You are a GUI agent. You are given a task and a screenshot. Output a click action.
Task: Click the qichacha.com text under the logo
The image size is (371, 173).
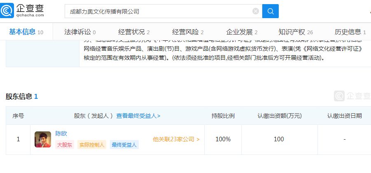coord(30,15)
